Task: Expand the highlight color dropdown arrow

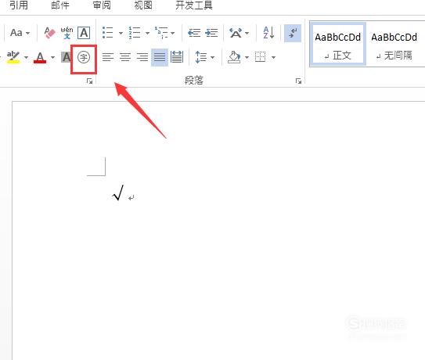Action: [26, 57]
